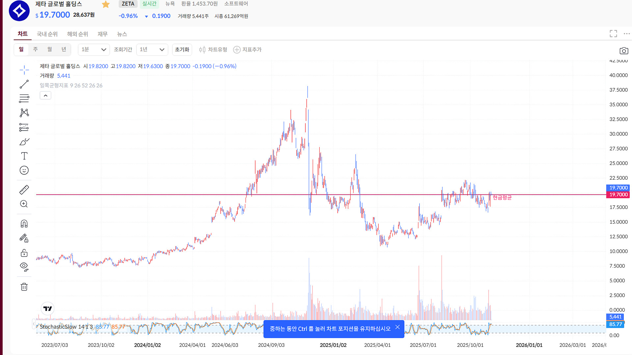Select the 년 yearly timeframe
Image resolution: width=632 pixels, height=355 pixels.
(x=64, y=49)
